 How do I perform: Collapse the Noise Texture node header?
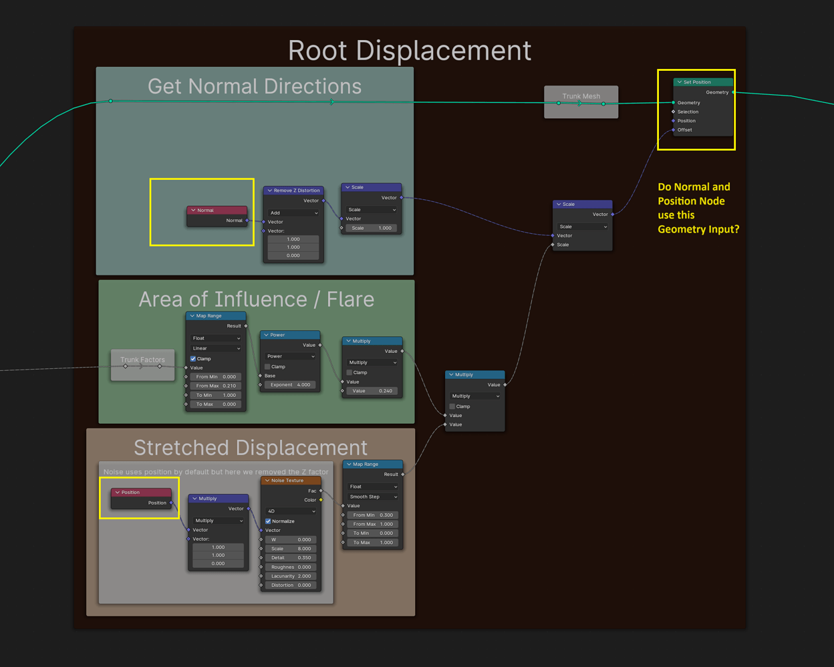(267, 480)
